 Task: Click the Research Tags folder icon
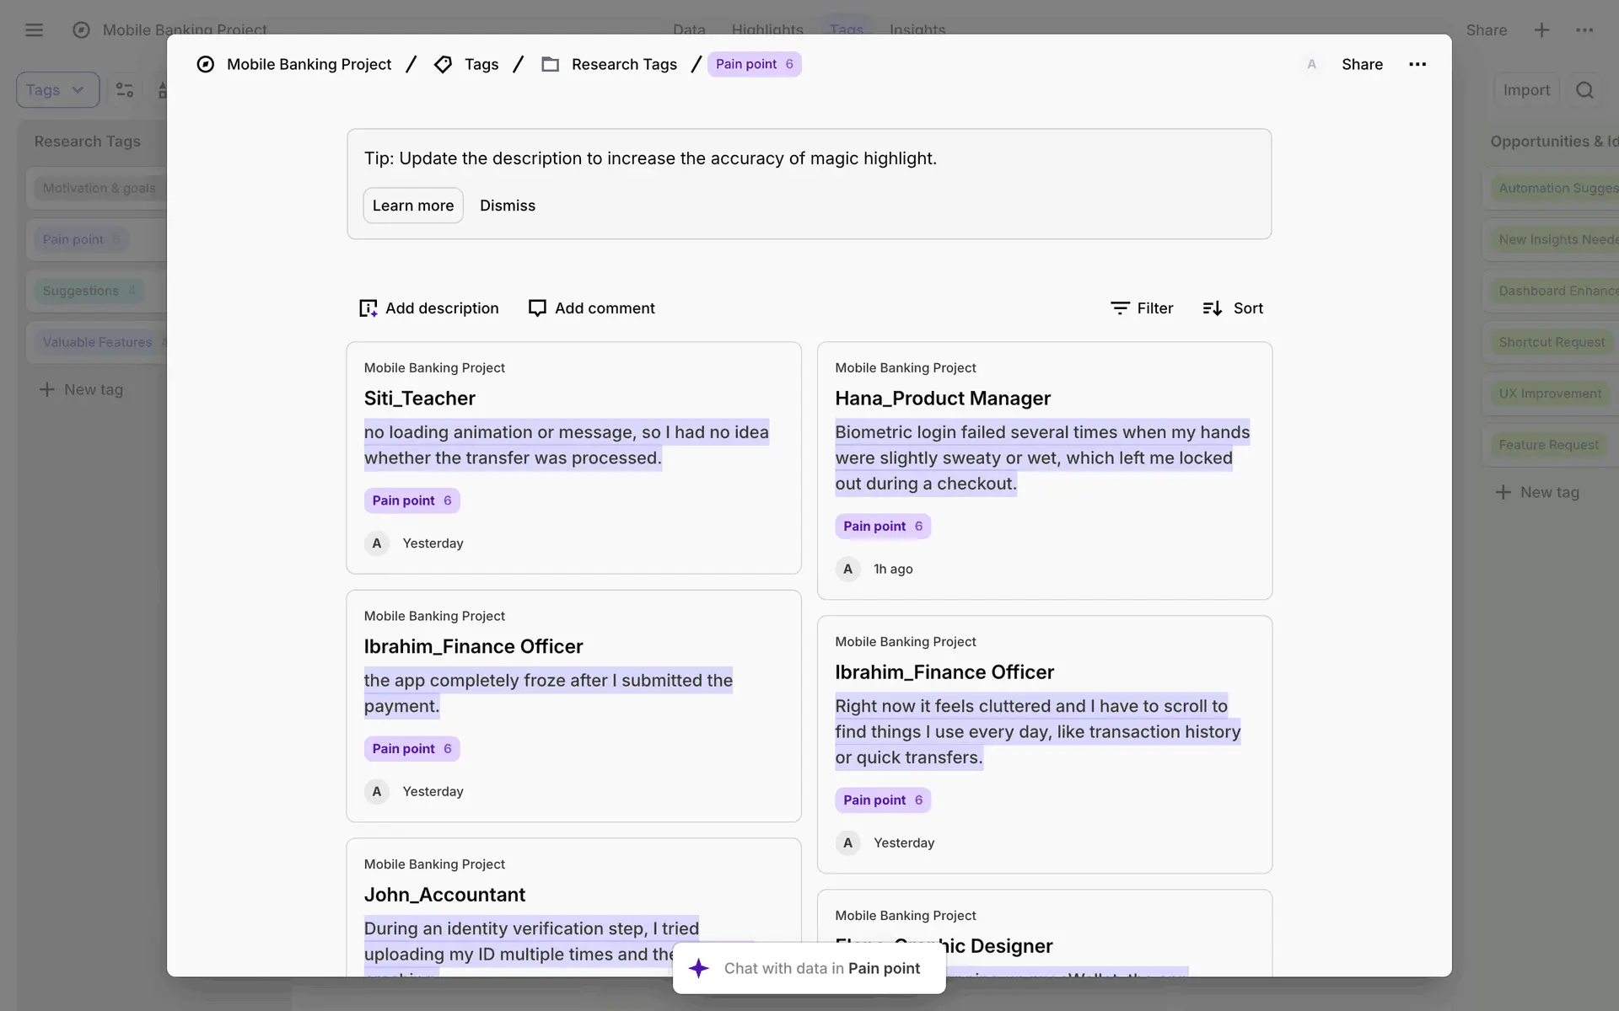[x=550, y=65]
